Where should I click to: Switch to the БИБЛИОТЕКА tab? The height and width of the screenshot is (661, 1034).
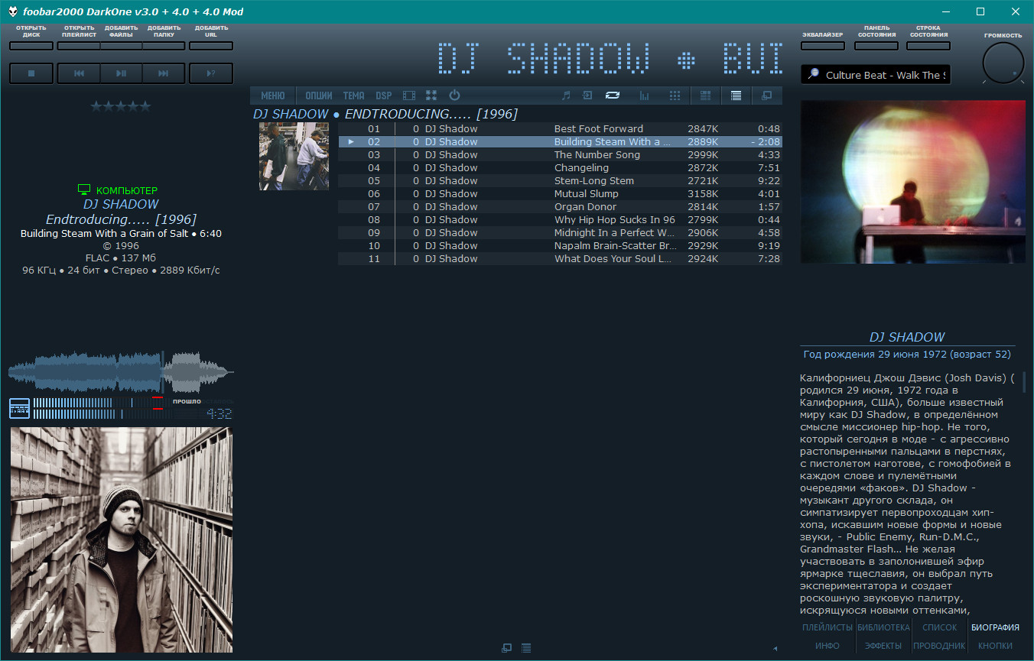coord(883,627)
